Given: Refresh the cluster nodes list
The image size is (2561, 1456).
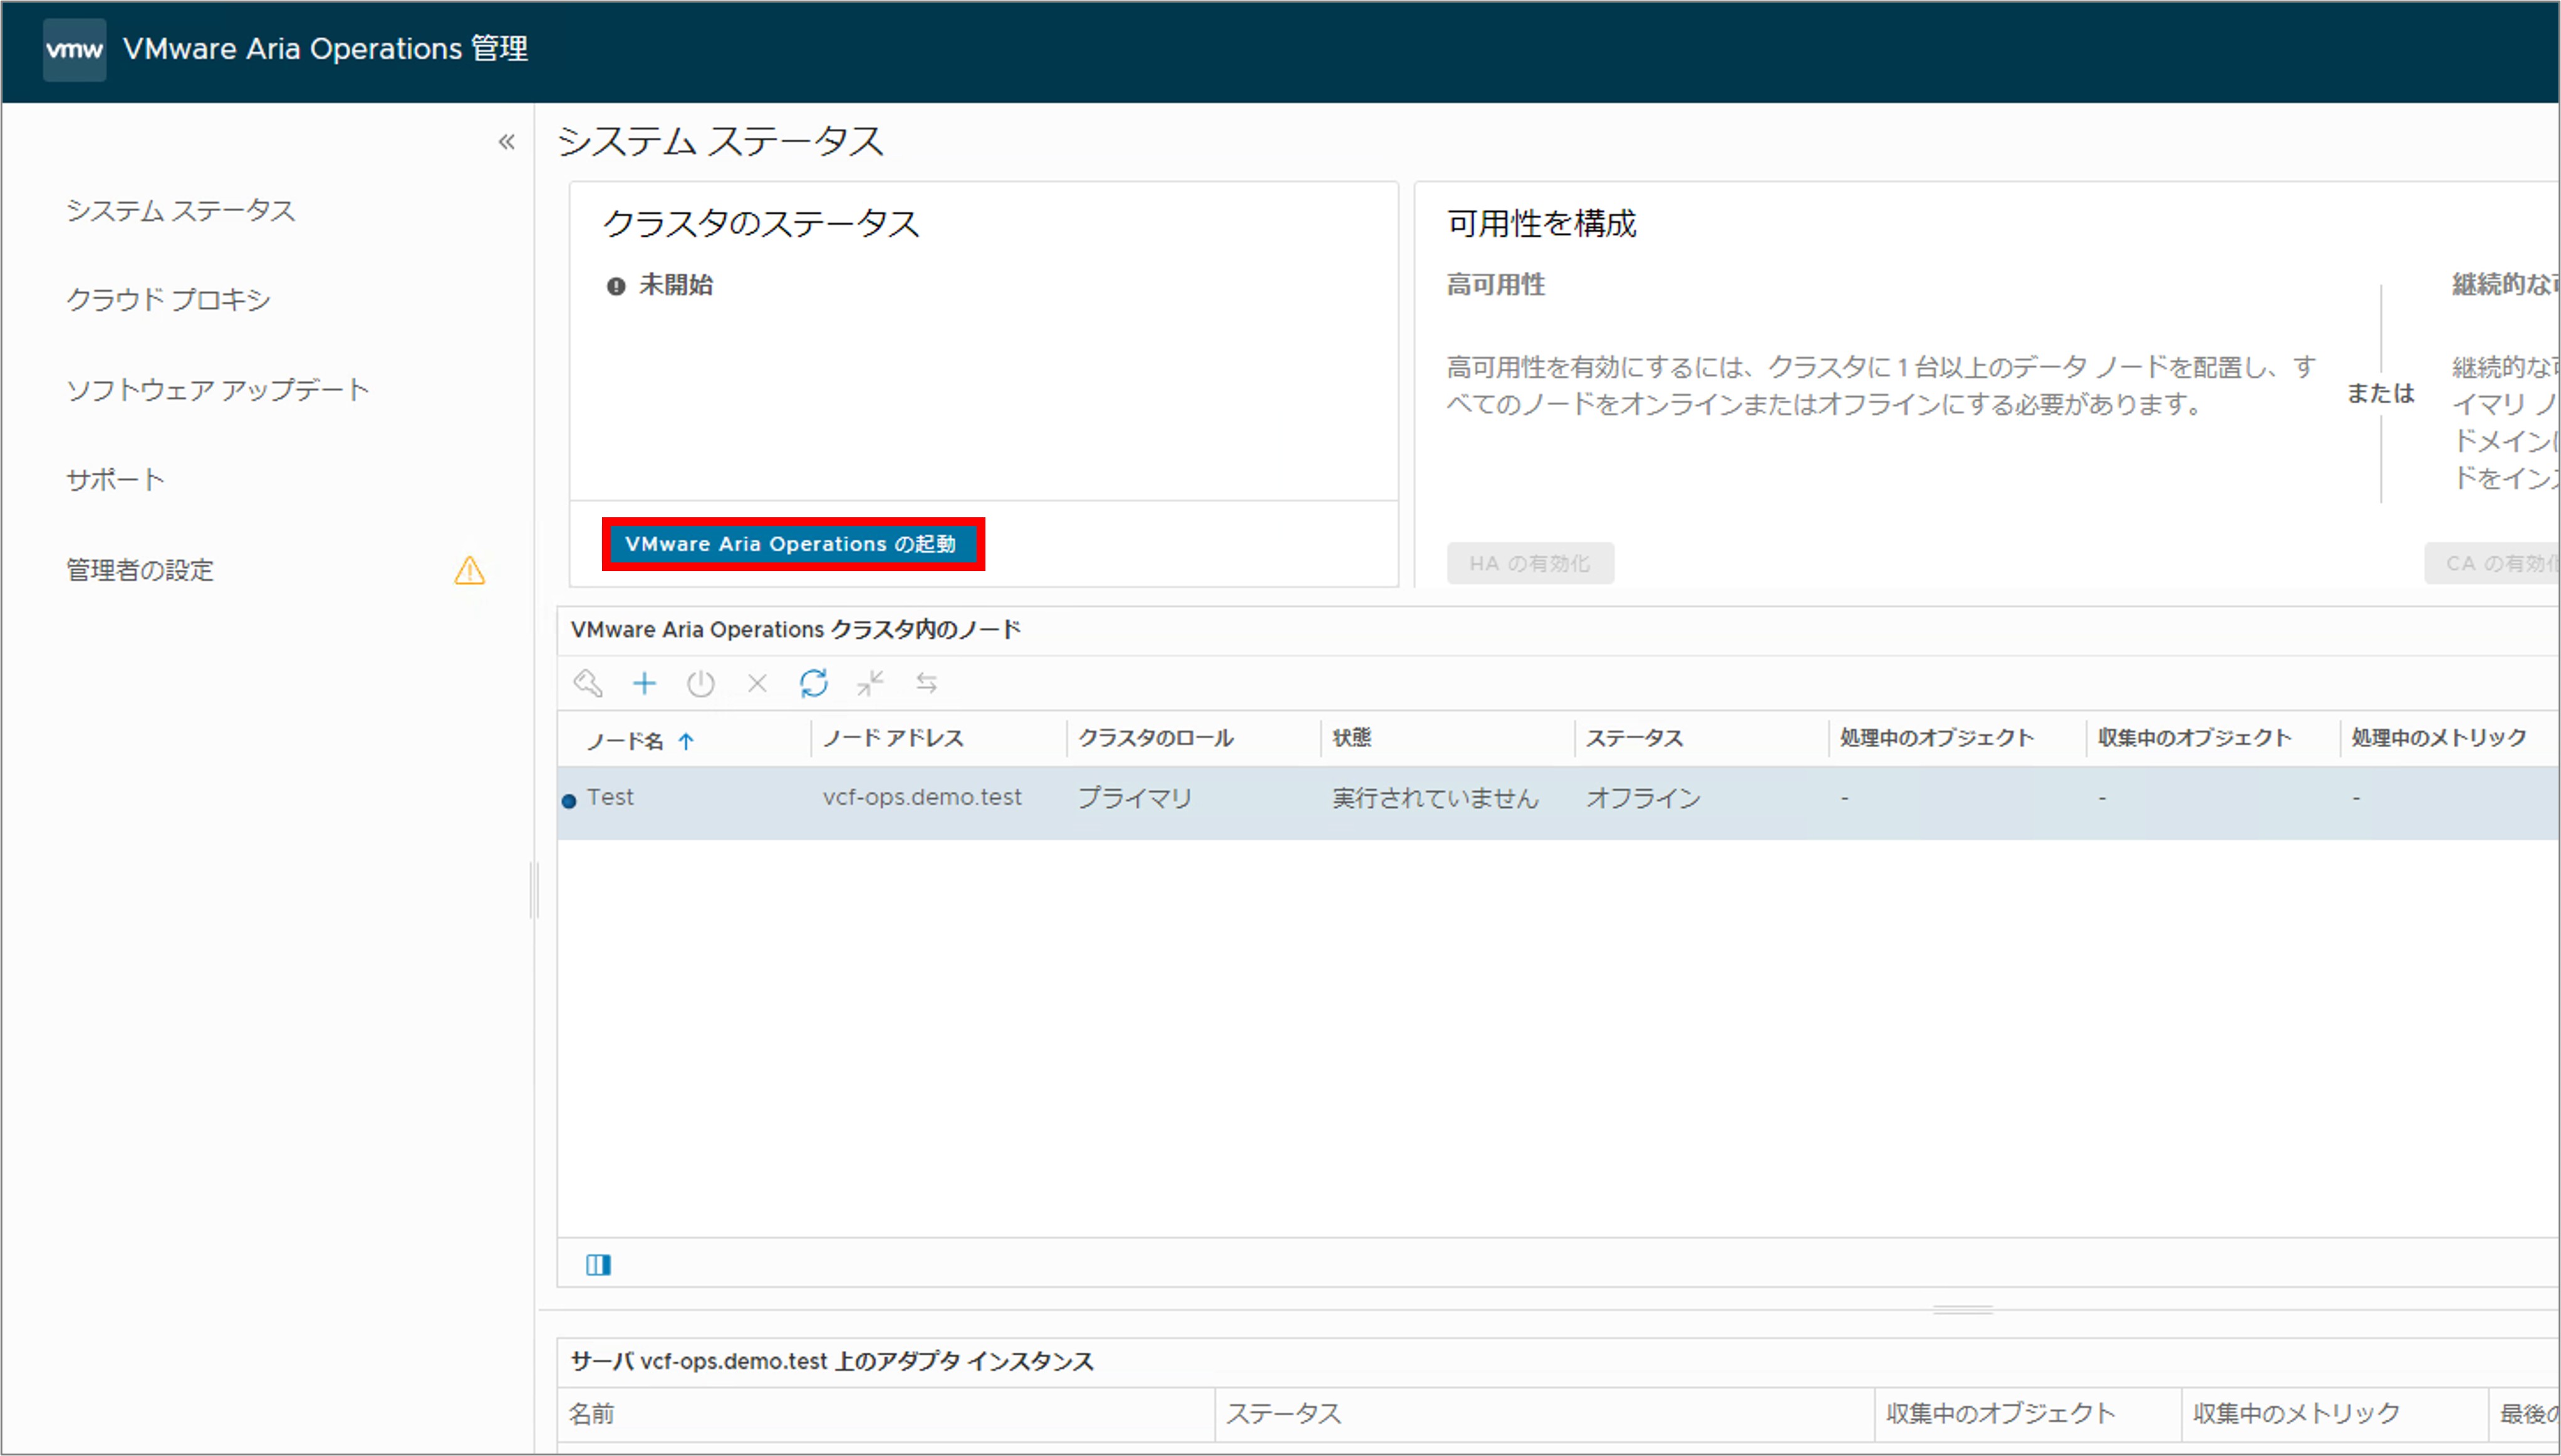Looking at the screenshot, I should tap(813, 683).
